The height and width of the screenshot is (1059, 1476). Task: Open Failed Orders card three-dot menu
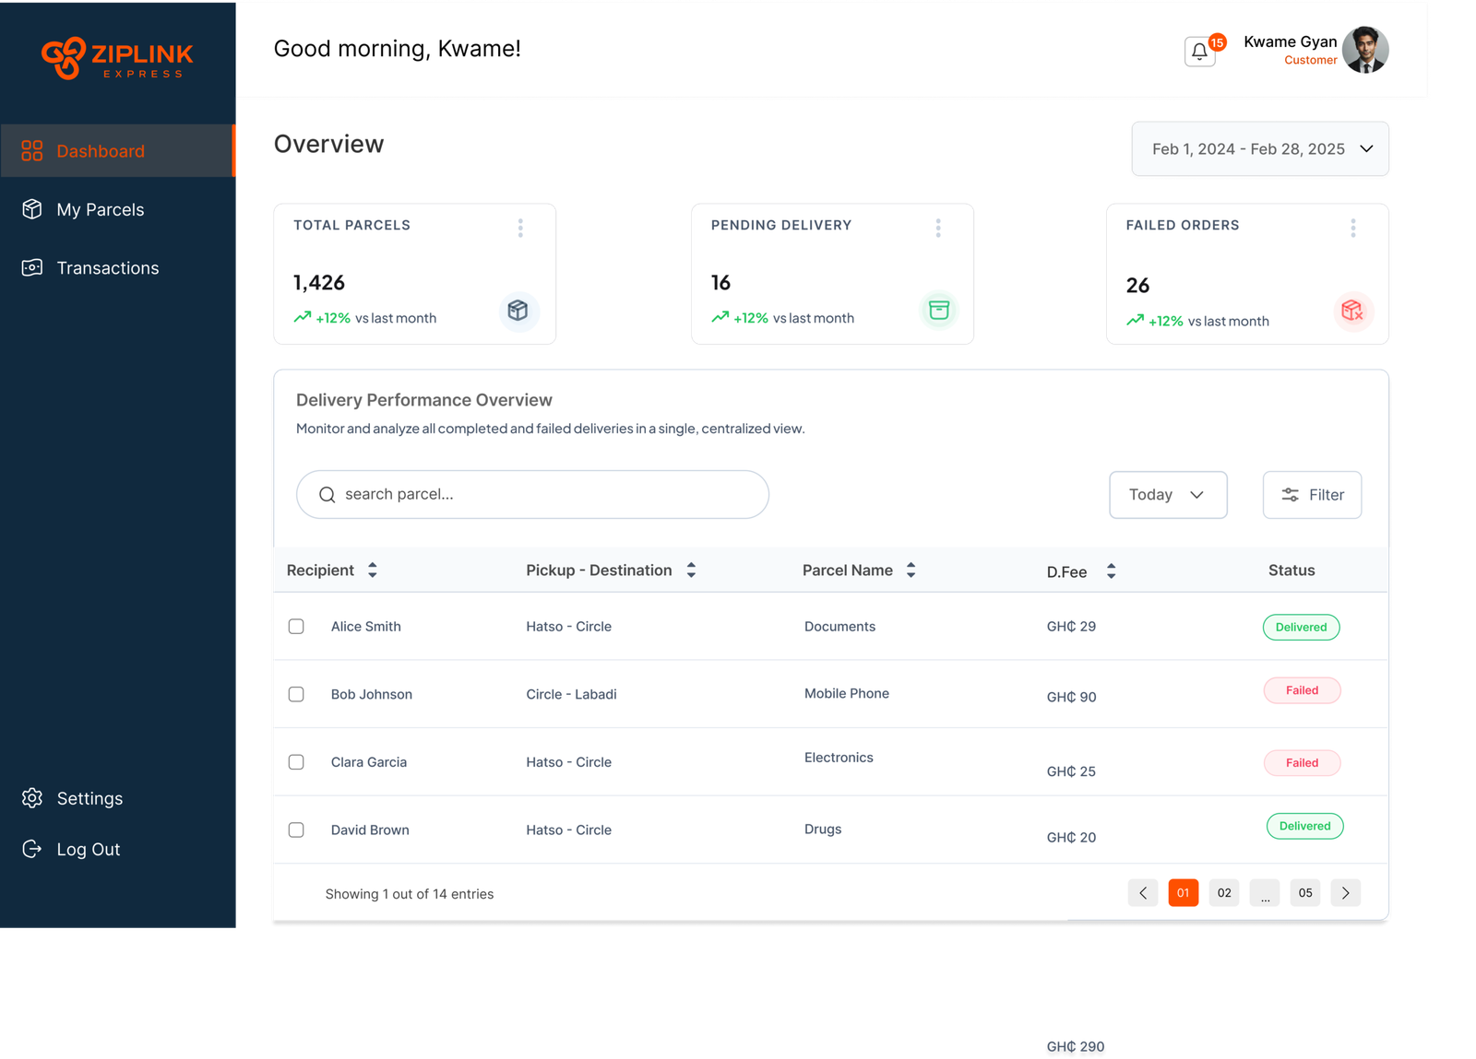[x=1352, y=228]
